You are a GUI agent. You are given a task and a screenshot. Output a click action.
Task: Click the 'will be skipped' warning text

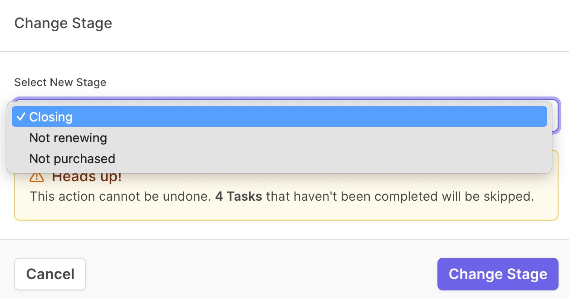486,197
